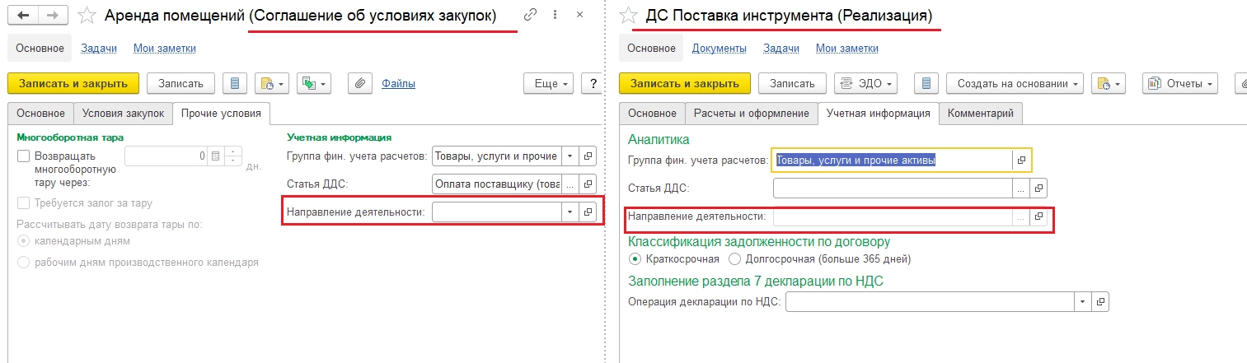The width and height of the screenshot is (1247, 363).
Task: Click Направление деятельности field in ДС Поставка window
Action: 893,216
